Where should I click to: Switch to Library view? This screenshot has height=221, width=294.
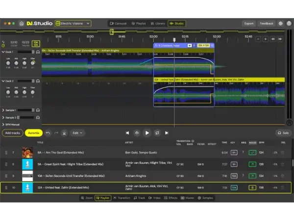(158, 24)
